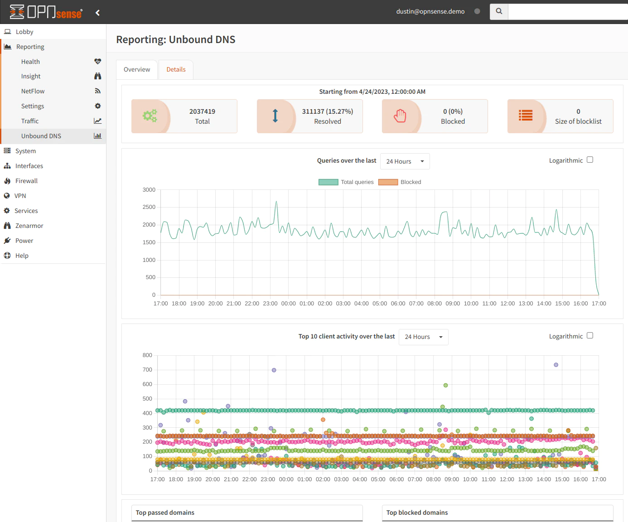The height and width of the screenshot is (522, 628).
Task: Open the Lobby link in the sidebar
Action: [24, 32]
